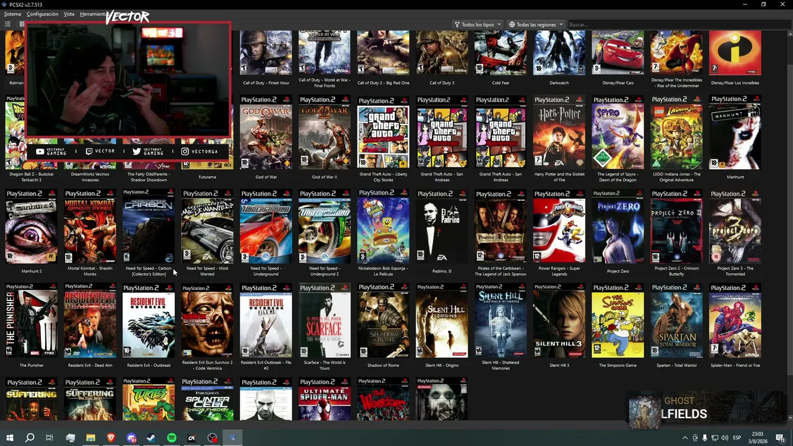
Task: Select The Punisher cover
Action: click(x=32, y=321)
